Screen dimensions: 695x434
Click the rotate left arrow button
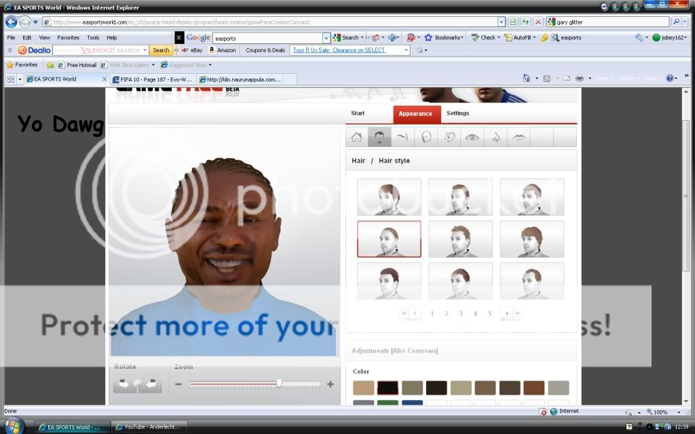(124, 384)
